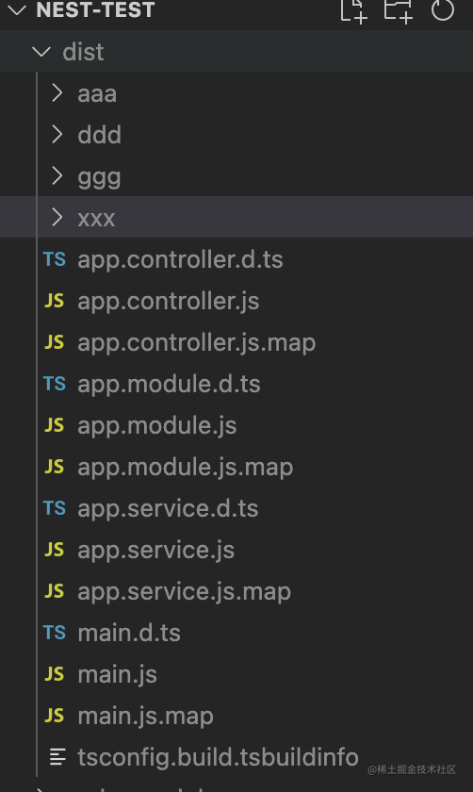This screenshot has width=473, height=792.
Task: Select tsconfig.build.tsbuildinfo file
Action: (236, 756)
